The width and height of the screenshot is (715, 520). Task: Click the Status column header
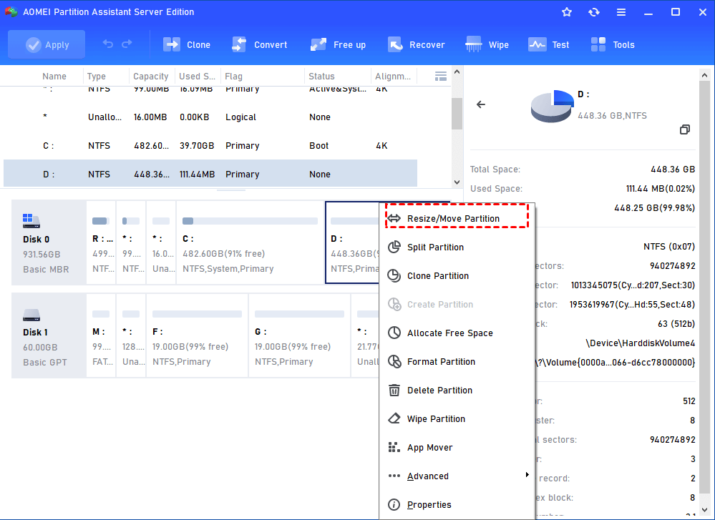[321, 76]
